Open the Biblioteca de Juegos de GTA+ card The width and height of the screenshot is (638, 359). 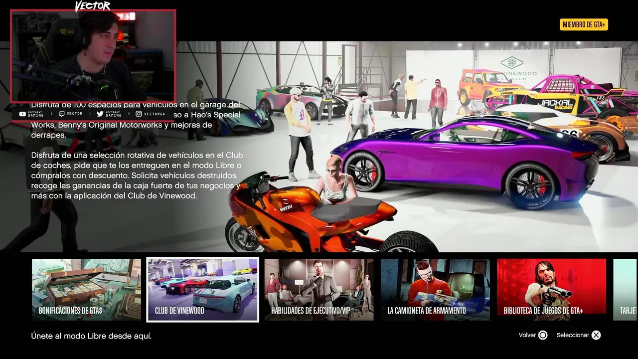click(552, 290)
